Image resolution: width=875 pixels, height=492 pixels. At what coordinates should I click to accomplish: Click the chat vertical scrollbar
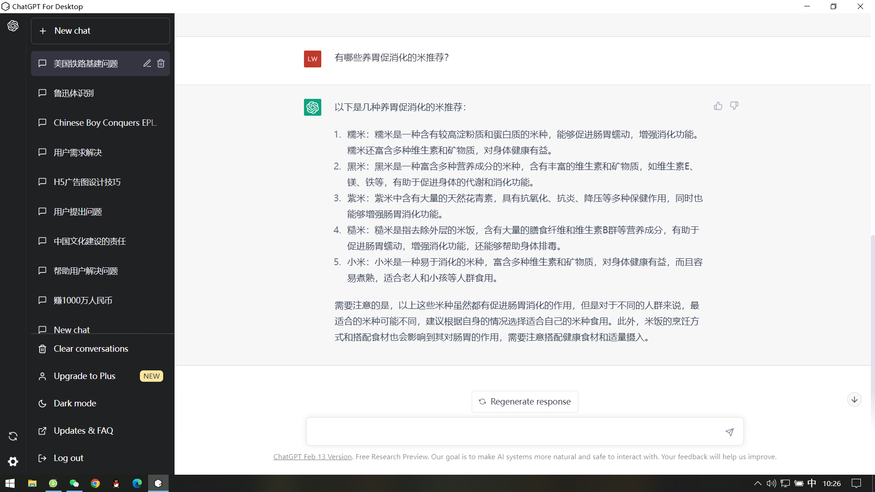coord(872,319)
